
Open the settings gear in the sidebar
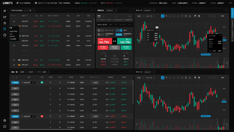pos(5,121)
